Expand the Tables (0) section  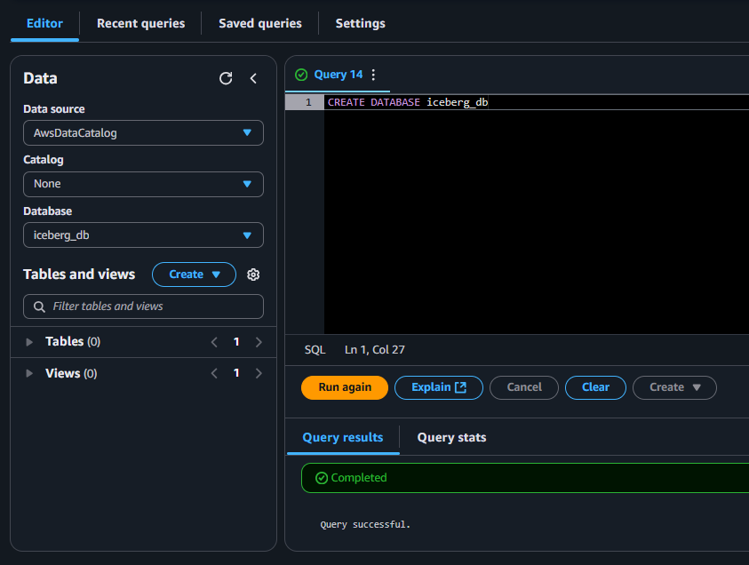click(x=29, y=342)
